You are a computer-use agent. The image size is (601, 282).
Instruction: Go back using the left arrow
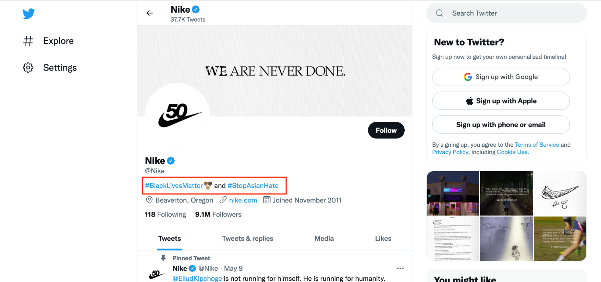coord(150,13)
